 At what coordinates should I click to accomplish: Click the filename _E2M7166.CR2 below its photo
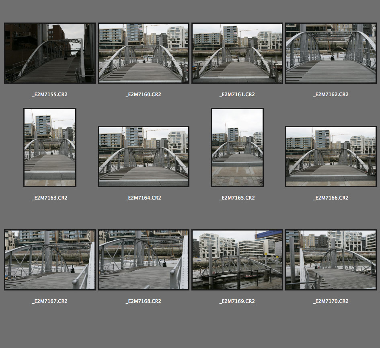(331, 198)
